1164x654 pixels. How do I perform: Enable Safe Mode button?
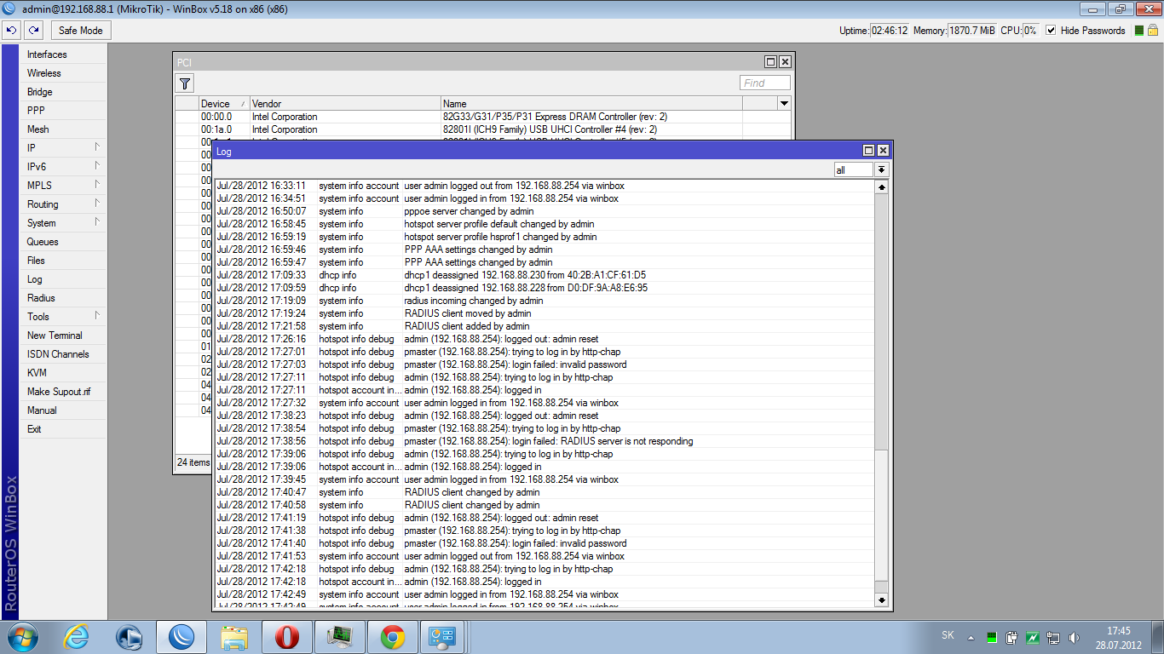pos(81,30)
